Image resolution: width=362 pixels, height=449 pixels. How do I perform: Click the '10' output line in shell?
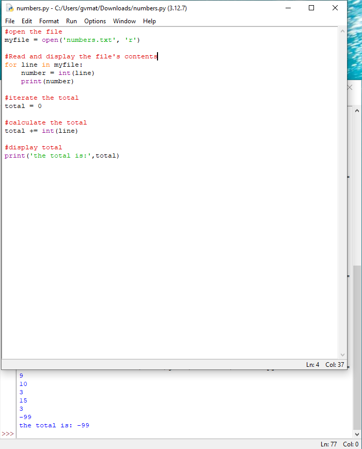pyautogui.click(x=23, y=384)
